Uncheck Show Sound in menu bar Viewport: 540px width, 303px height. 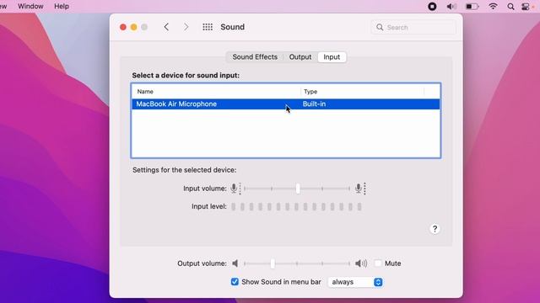[x=235, y=282]
